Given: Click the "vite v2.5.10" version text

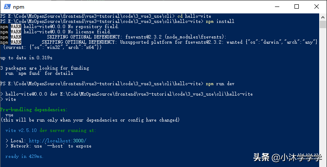Looking at the screenshot, I should (x=21, y=131).
